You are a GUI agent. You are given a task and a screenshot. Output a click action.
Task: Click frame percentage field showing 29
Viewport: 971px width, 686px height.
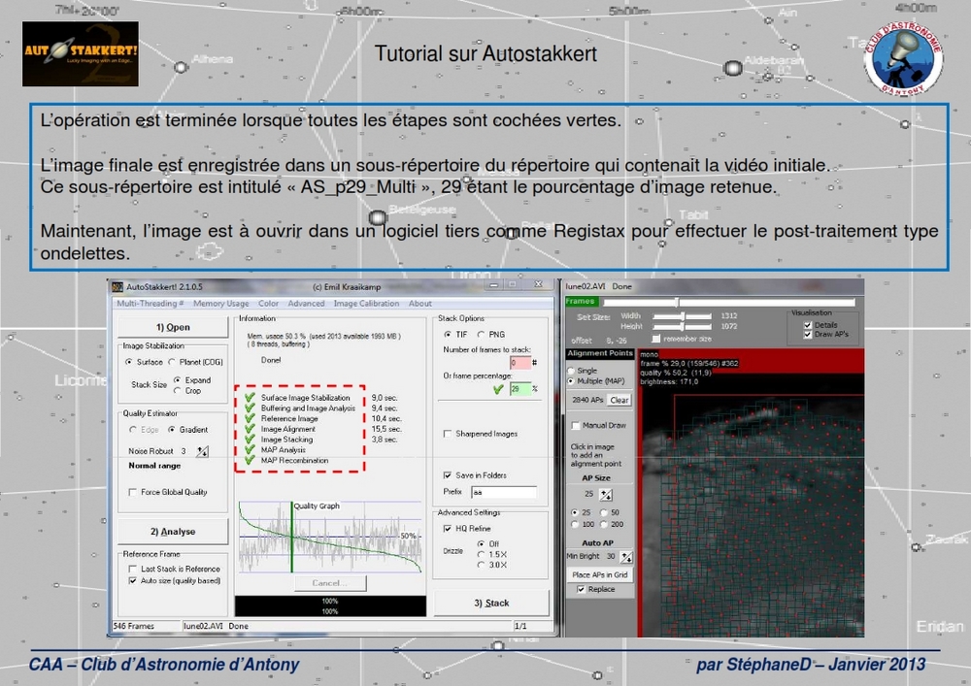click(x=520, y=389)
